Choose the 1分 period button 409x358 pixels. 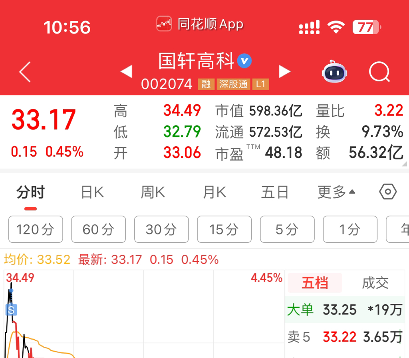click(x=350, y=229)
